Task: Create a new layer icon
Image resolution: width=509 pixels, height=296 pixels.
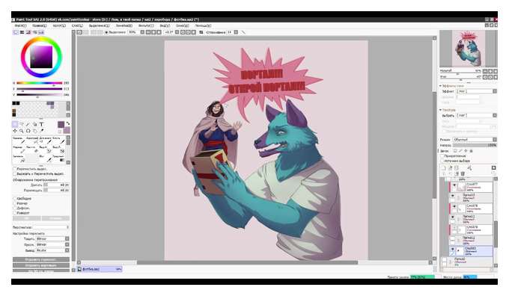Action: coord(444,168)
